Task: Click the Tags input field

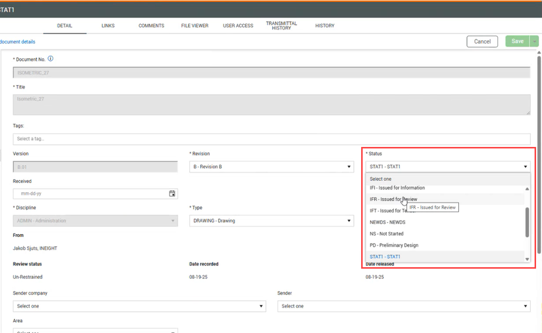Action: [271, 139]
